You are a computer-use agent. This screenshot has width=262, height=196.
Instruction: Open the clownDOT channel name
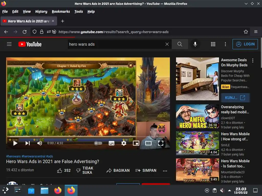pos(228,118)
